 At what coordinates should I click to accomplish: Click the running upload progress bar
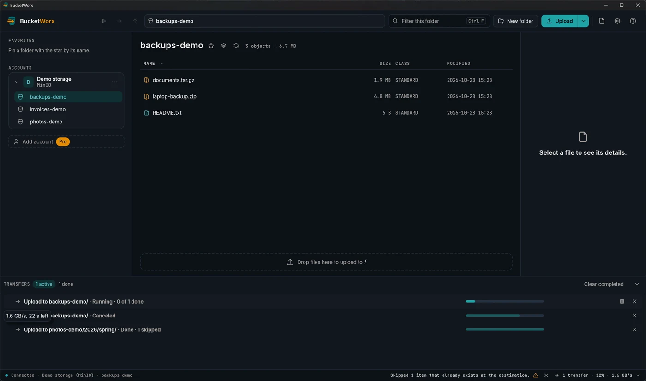coord(504,301)
